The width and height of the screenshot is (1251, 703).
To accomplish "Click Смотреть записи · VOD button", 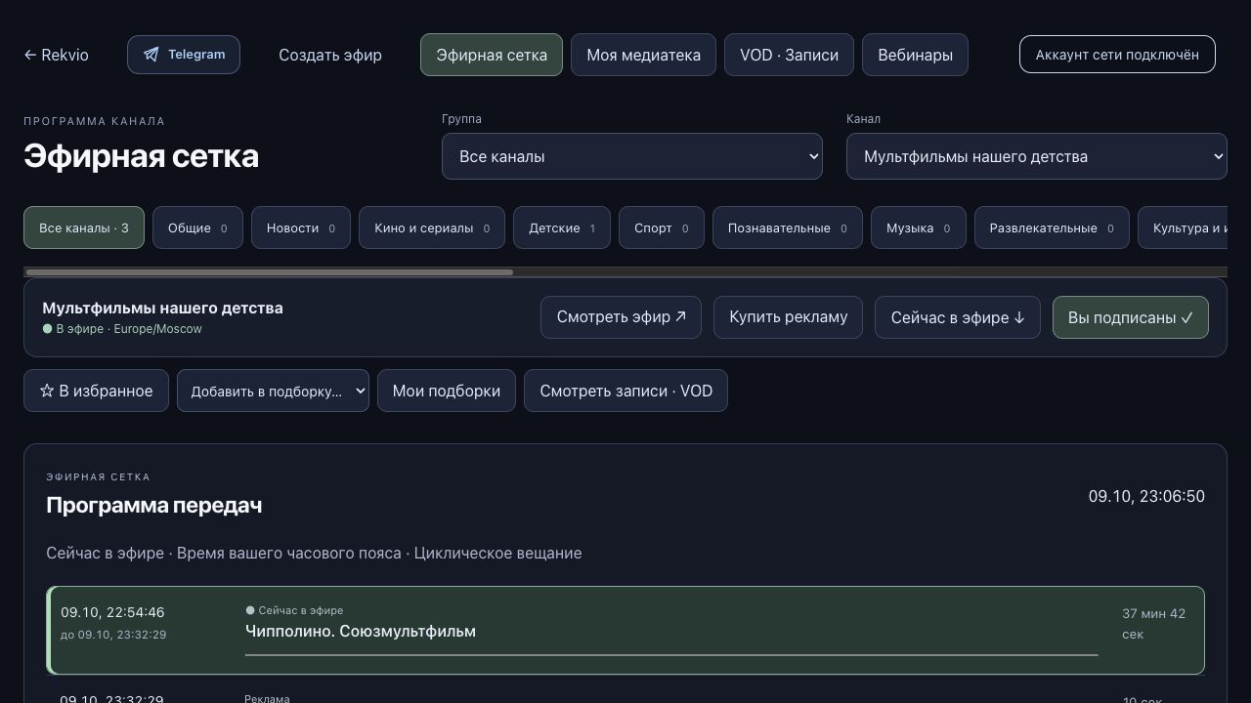I will 625,391.
